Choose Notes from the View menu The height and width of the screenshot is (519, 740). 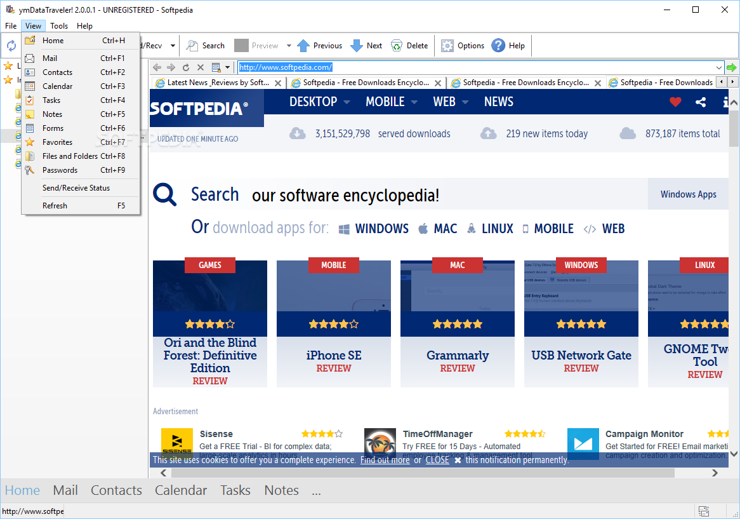[x=81, y=114]
